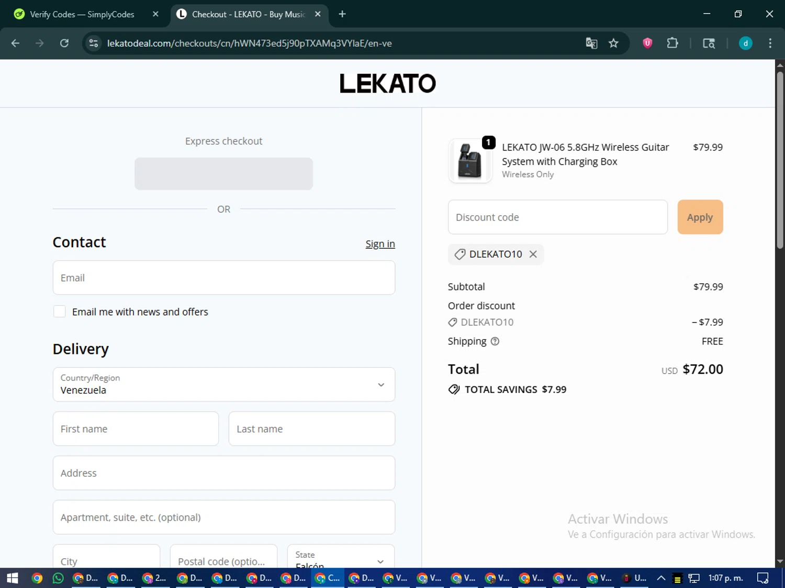
Task: Click the address bar URL
Action: point(249,43)
